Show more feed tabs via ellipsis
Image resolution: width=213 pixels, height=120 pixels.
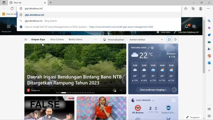pos(96,40)
